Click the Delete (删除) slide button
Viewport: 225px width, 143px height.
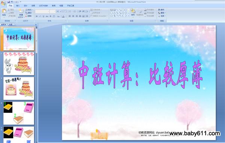pos(28,16)
